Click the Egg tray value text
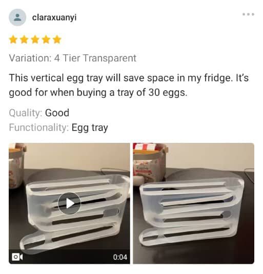263x274 pixels. 90,128
